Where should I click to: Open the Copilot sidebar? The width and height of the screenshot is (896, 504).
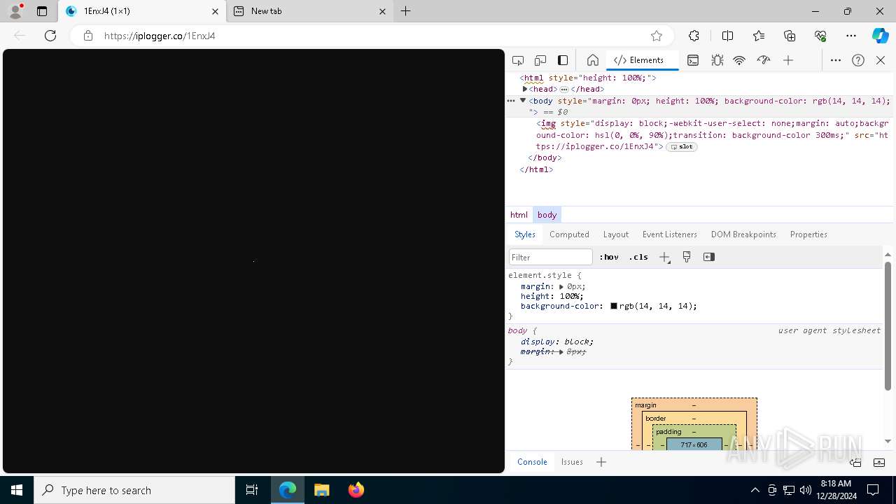[880, 36]
